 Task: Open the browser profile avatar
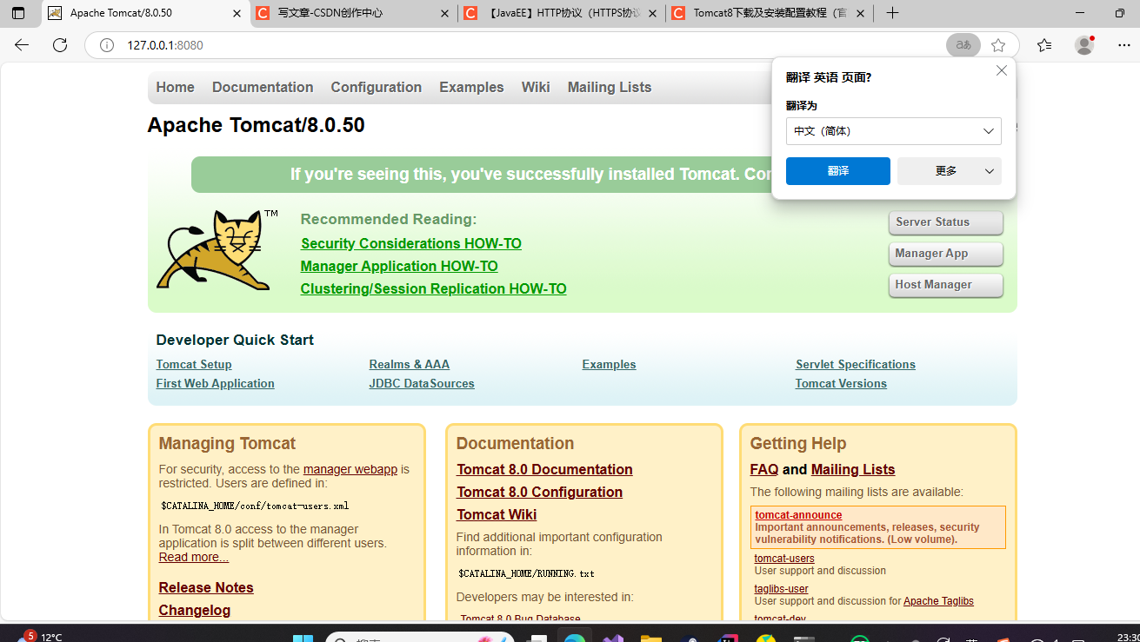[1084, 45]
